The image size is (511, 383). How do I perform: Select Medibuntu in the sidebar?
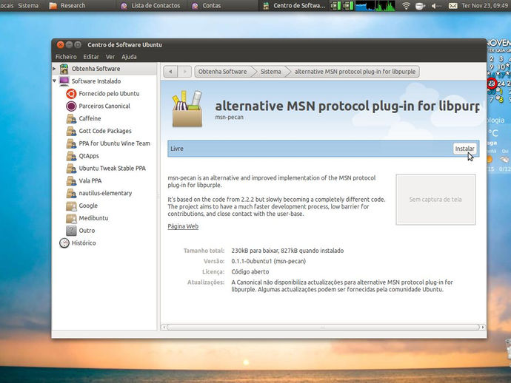93,218
